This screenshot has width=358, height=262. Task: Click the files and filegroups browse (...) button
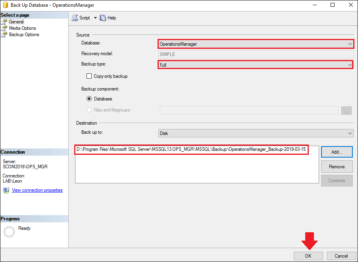click(x=346, y=110)
